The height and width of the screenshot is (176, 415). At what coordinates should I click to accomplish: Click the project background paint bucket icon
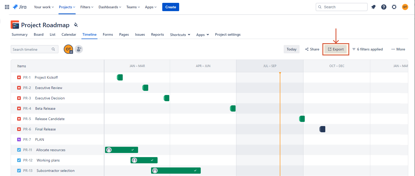coord(76,25)
